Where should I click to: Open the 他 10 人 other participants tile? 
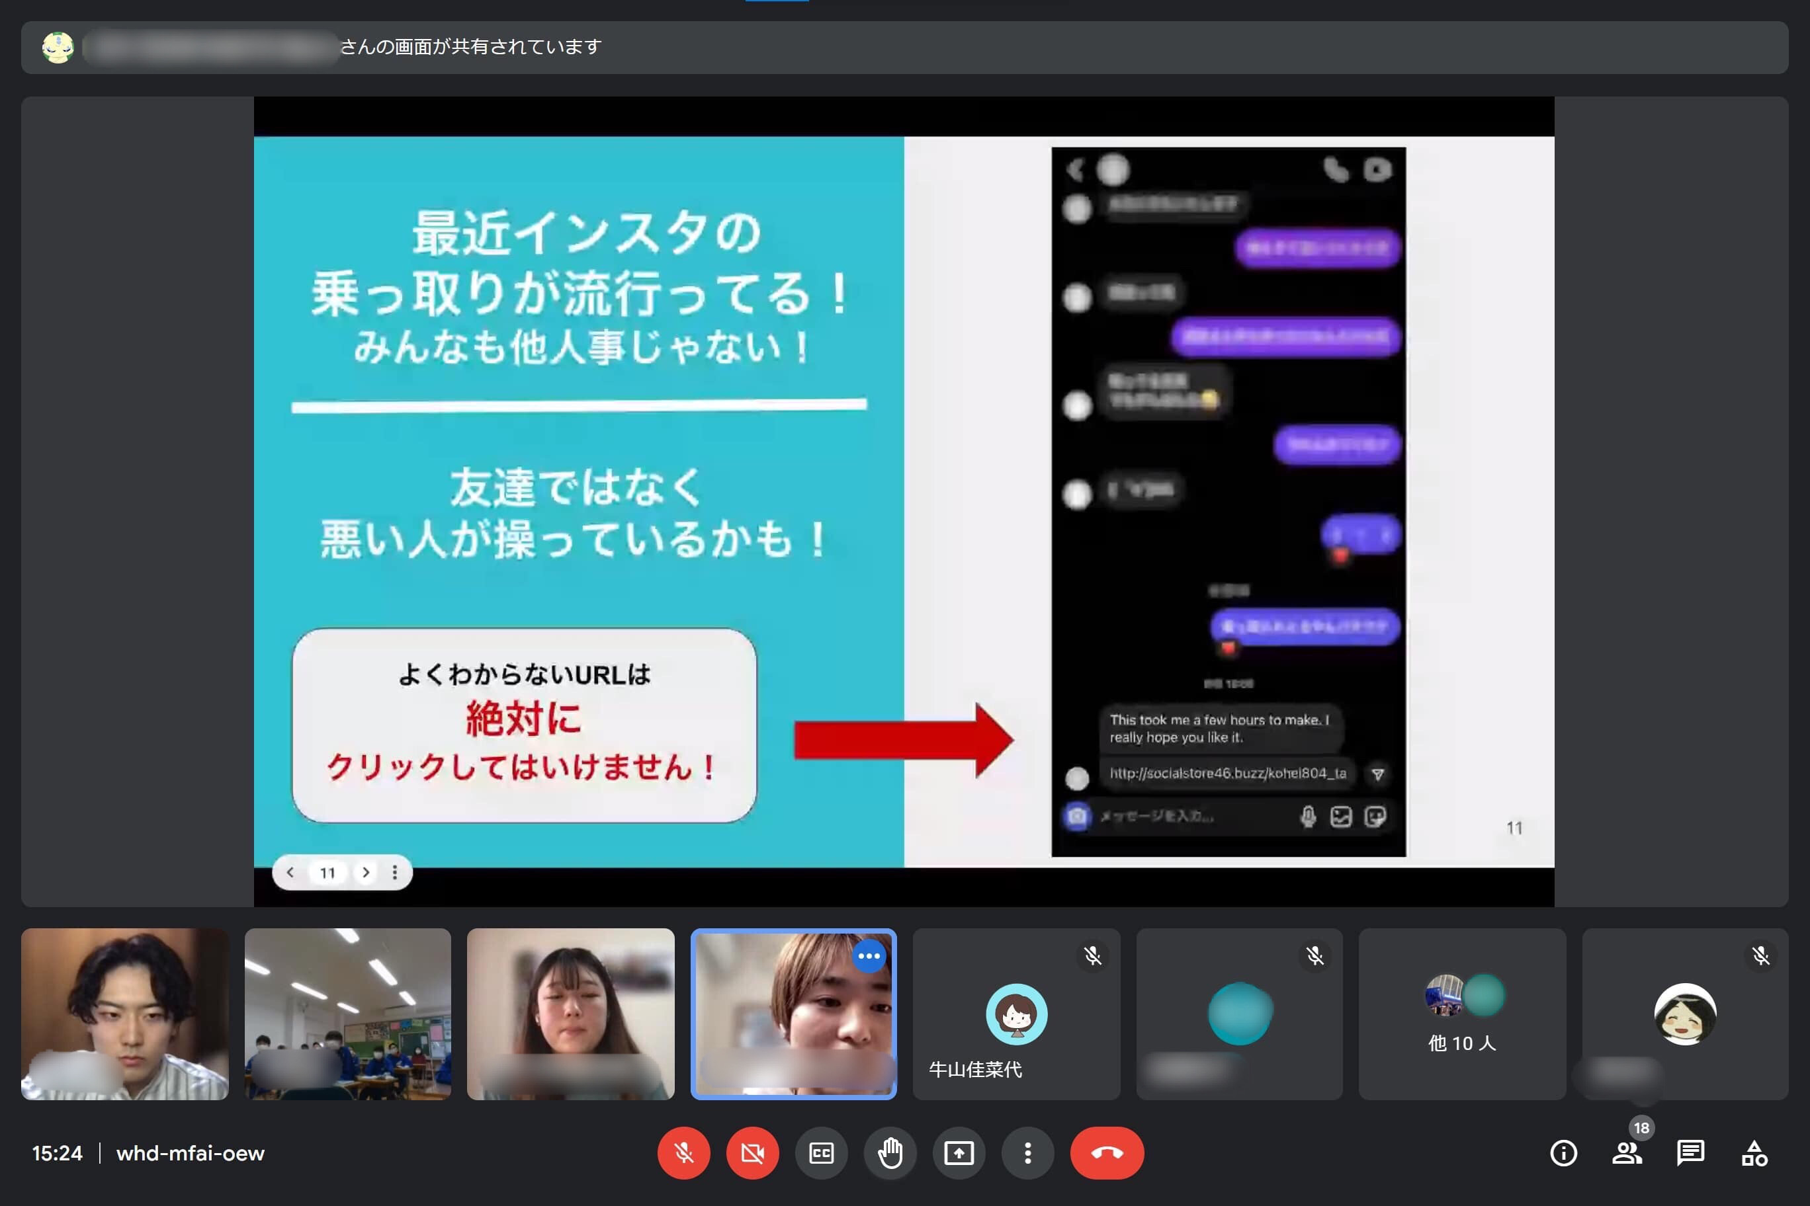(x=1462, y=1014)
